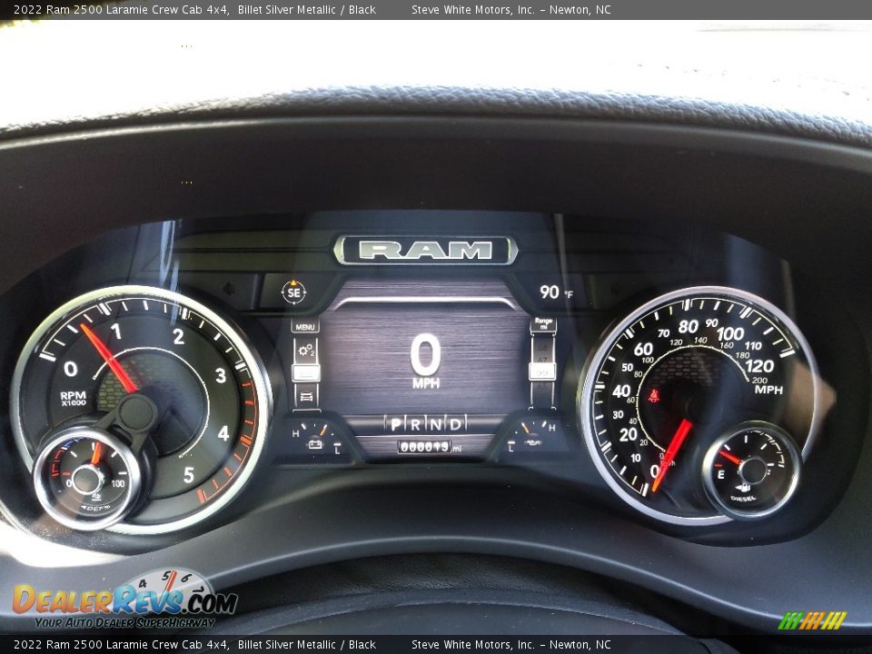The image size is (872, 654).
Task: Click the top caption "2022 Ram 2500 Laramie Crew Cab 4x4"
Action: [121, 9]
